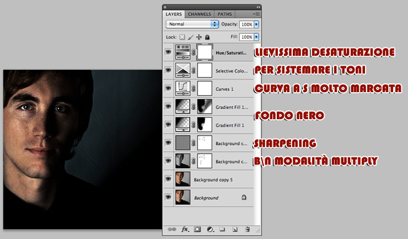408x239 pixels.
Task: Click the link layers icon
Action: click(171, 229)
